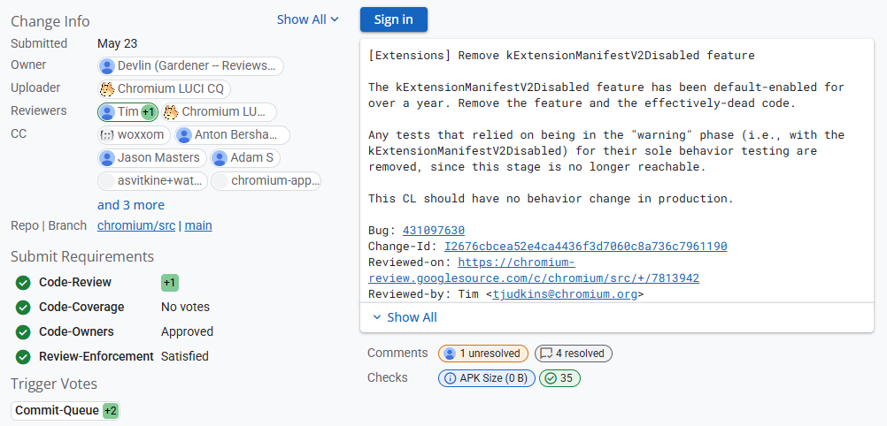The width and height of the screenshot is (887, 426).
Task: Open the 35 successful checks chip
Action: coord(559,378)
